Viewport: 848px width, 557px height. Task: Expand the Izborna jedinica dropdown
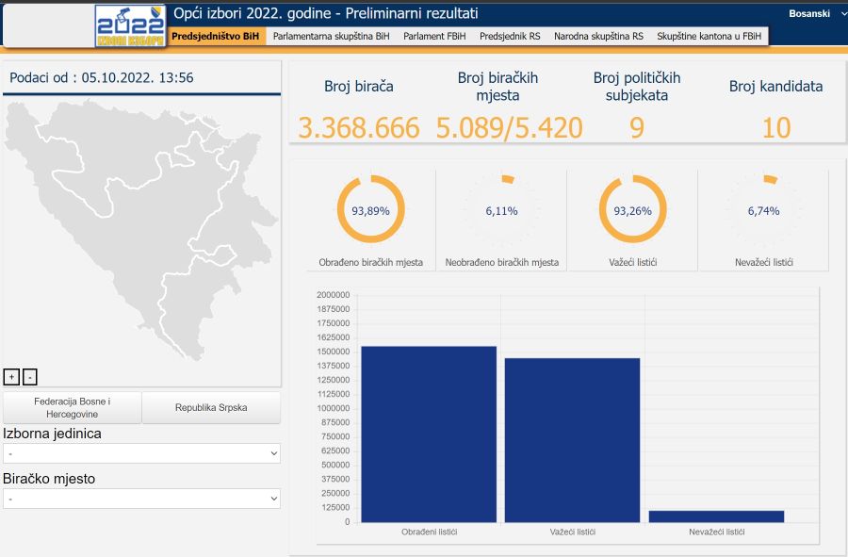(141, 453)
